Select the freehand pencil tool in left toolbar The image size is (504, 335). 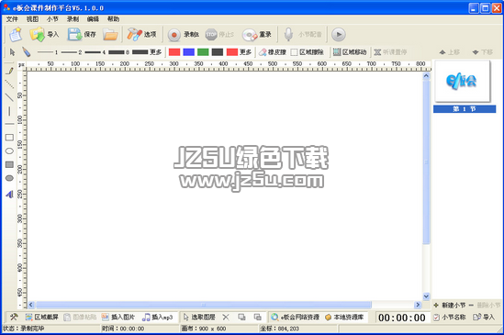pos(9,71)
